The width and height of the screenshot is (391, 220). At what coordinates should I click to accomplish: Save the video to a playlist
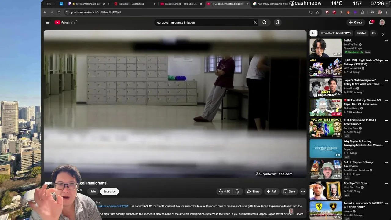[289, 192]
